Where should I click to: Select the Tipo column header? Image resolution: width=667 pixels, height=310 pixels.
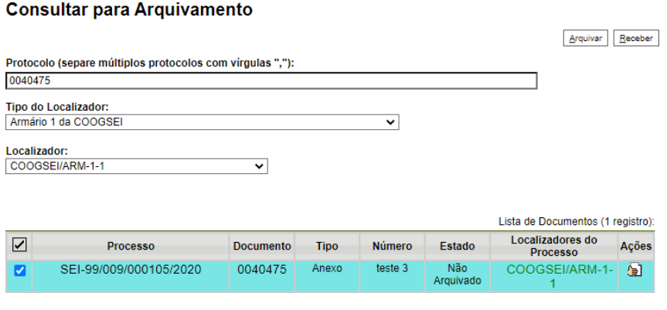coord(326,246)
